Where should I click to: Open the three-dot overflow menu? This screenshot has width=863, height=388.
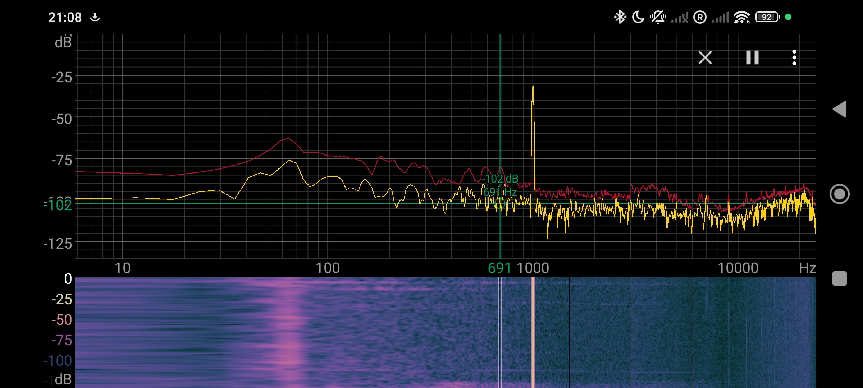tap(794, 57)
